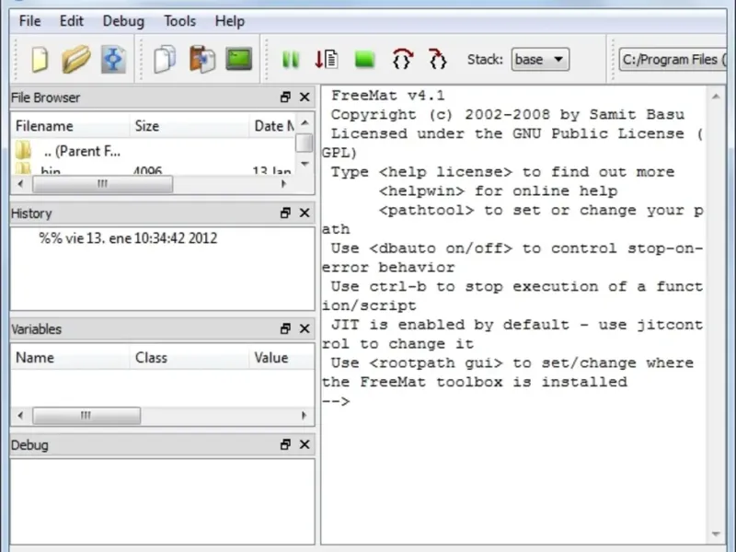Open the Tools menu
Image resolution: width=736 pixels, height=552 pixels.
tap(179, 21)
